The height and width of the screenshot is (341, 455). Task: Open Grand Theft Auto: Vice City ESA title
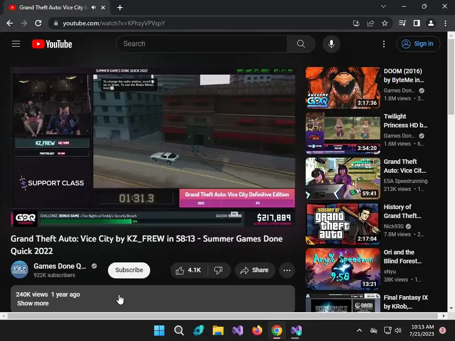click(404, 166)
